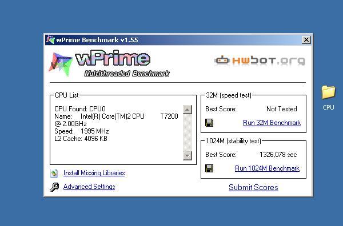Open Advanced Settings link
The image size is (343, 226).
point(89,187)
